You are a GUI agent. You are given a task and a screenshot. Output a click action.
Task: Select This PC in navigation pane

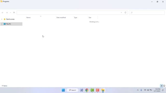point(9,24)
